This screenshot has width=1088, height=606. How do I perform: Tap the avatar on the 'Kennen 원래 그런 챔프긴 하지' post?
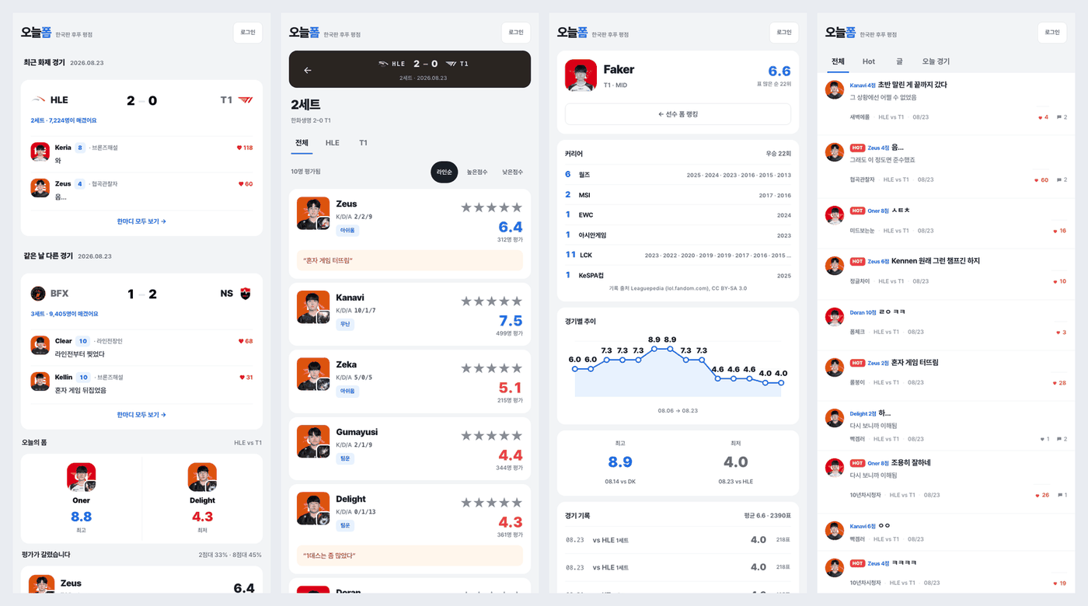point(835,266)
